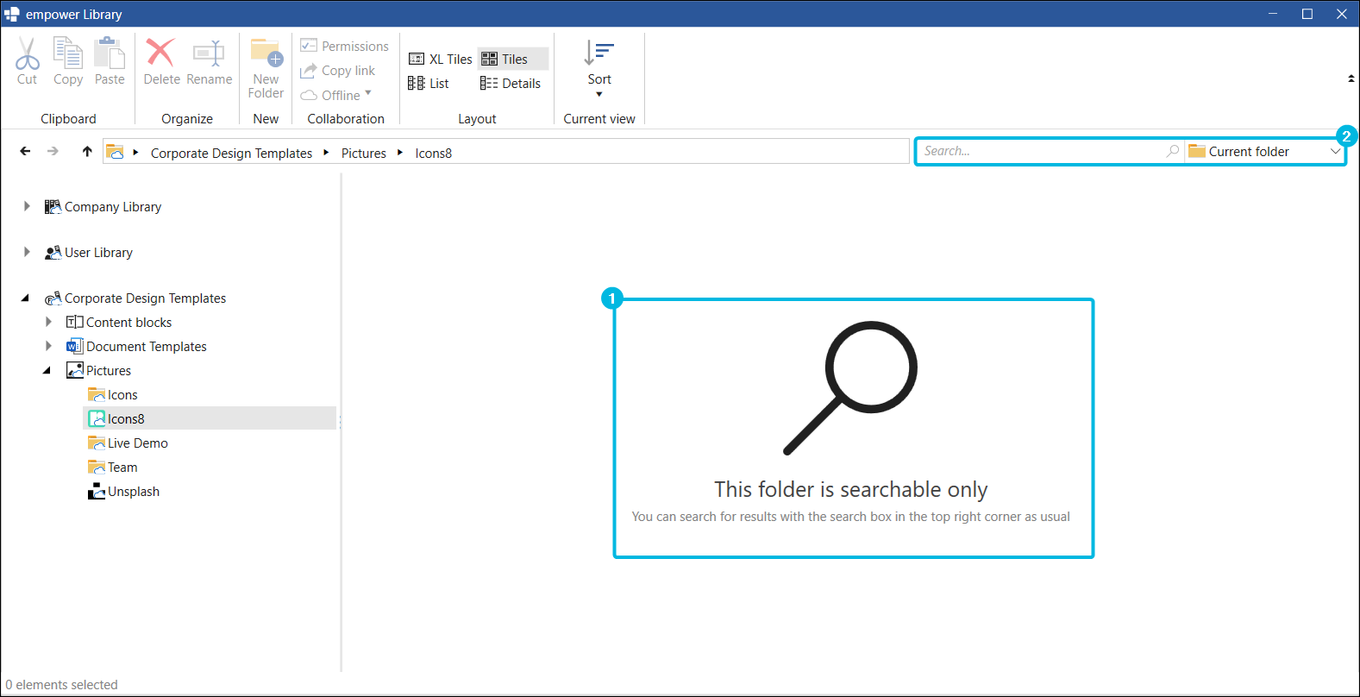The width and height of the screenshot is (1360, 697).
Task: Create a New Folder
Action: click(266, 68)
